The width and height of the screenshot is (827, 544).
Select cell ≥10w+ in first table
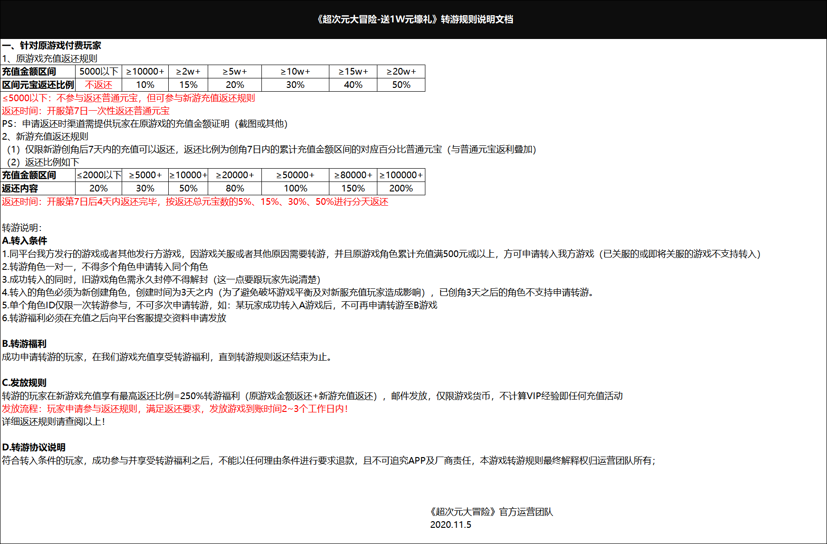[x=295, y=71]
